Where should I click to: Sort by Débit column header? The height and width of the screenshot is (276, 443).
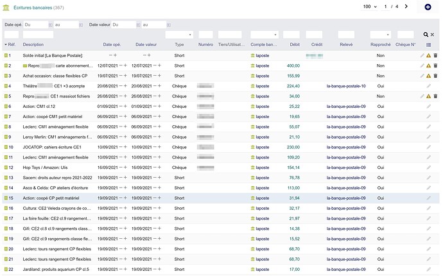(x=295, y=45)
